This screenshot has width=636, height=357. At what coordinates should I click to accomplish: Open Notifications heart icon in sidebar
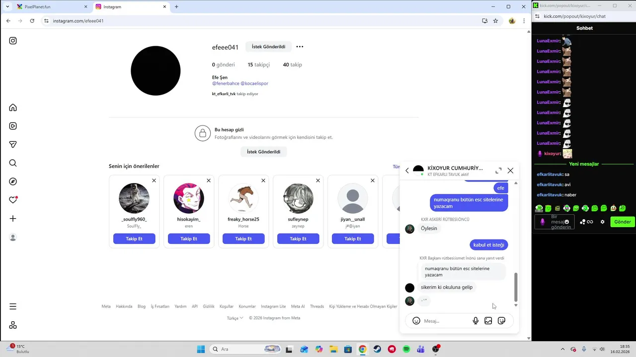[13, 200]
